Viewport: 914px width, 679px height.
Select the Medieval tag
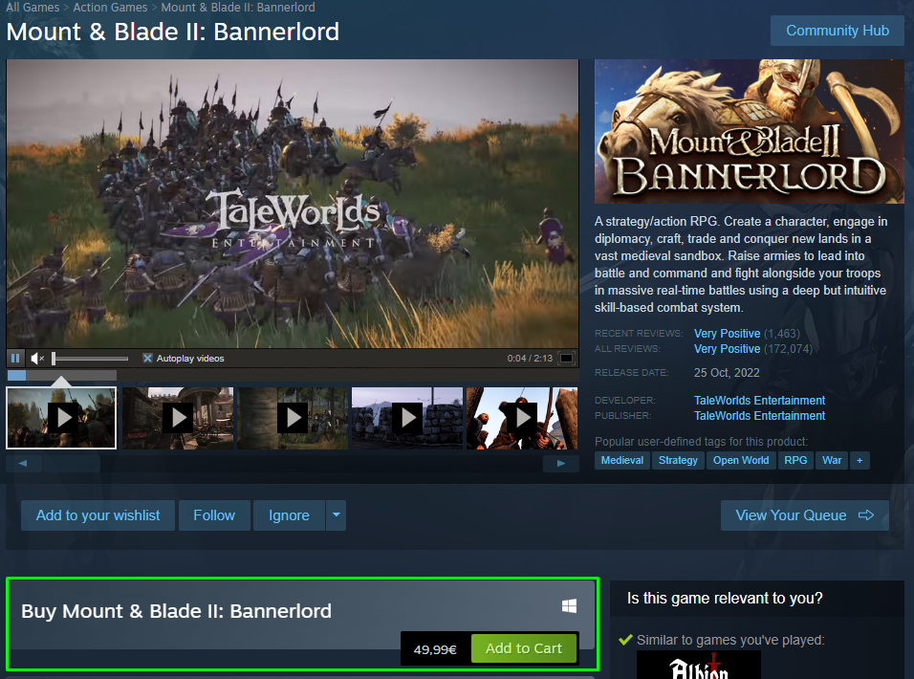[x=622, y=460]
